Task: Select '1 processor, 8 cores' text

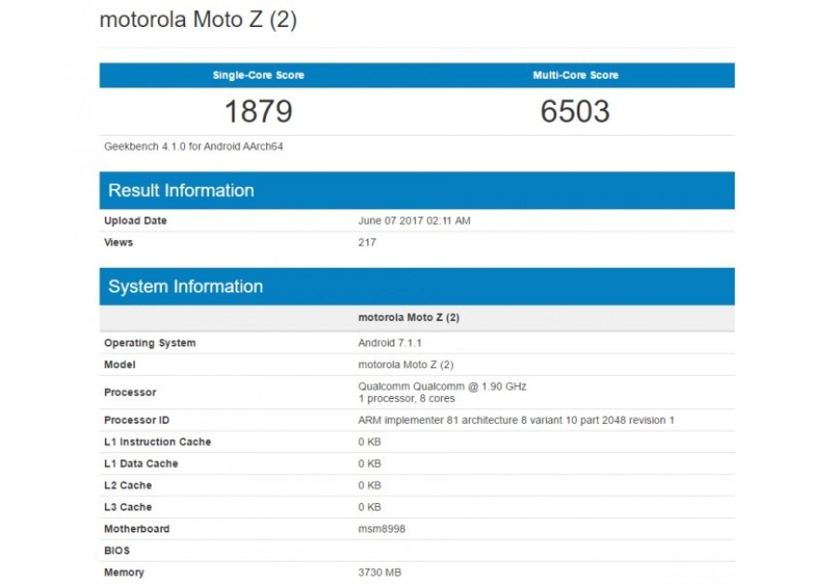Action: point(406,399)
